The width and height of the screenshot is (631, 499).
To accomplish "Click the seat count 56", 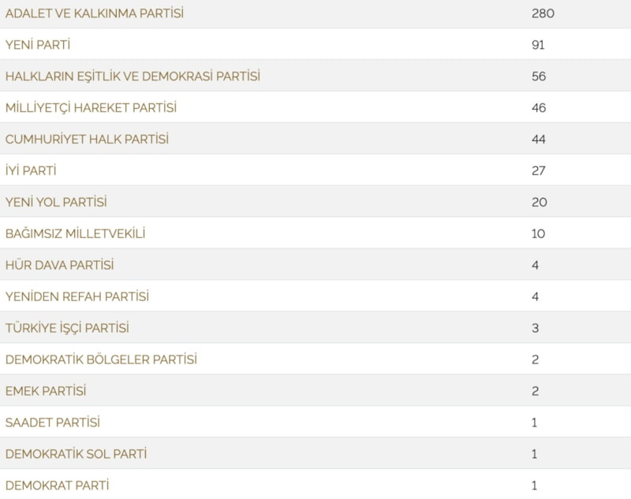I will tap(539, 76).
